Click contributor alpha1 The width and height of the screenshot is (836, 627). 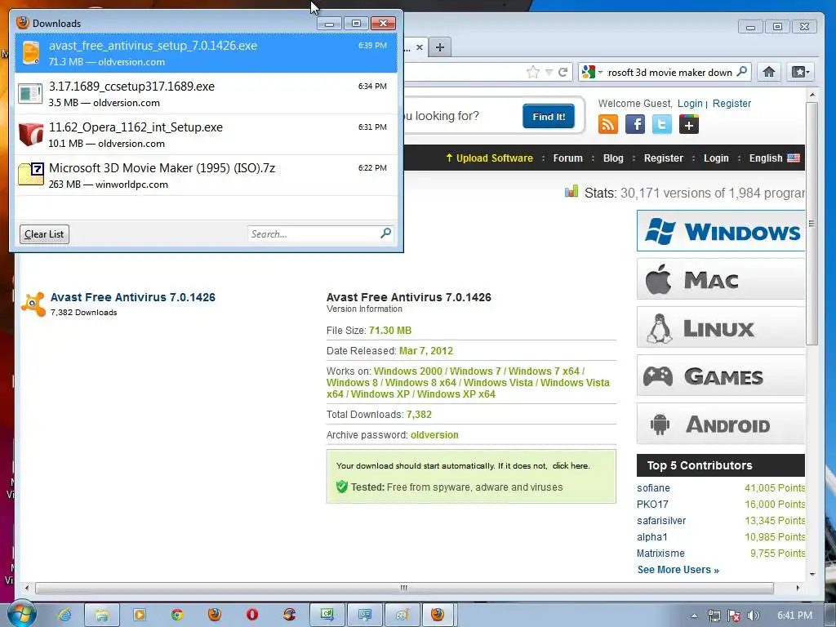point(652,537)
